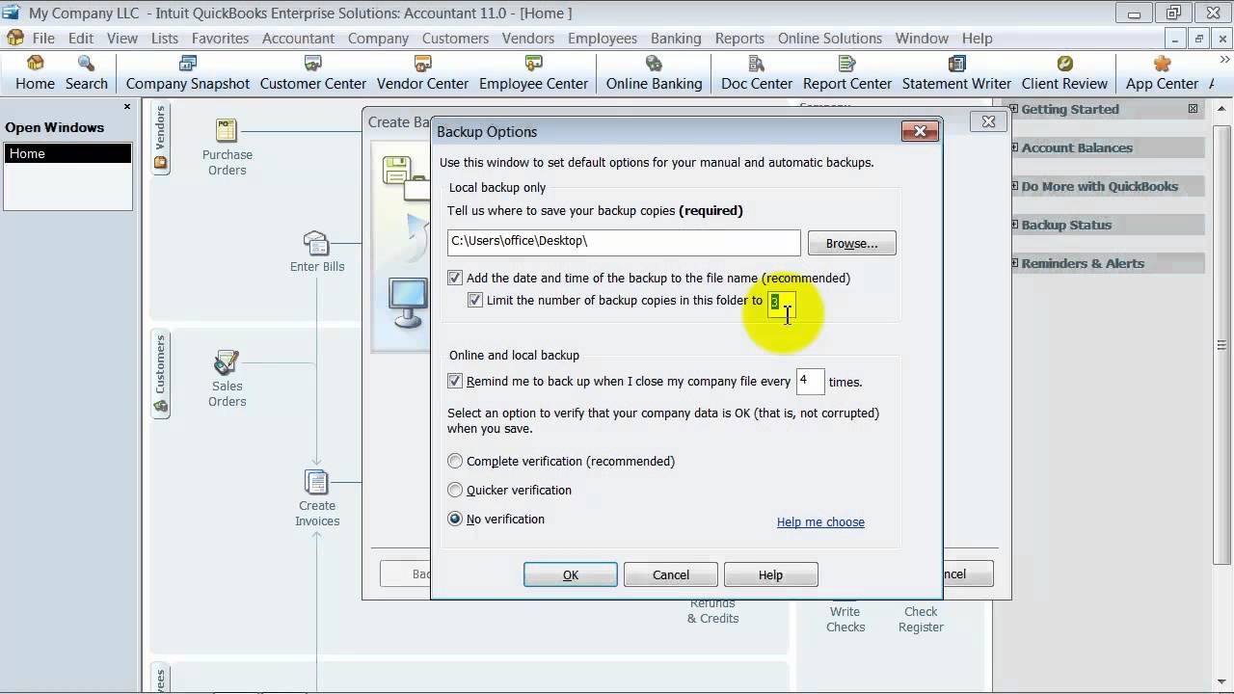Click the Help button in Backup Options

click(x=770, y=574)
